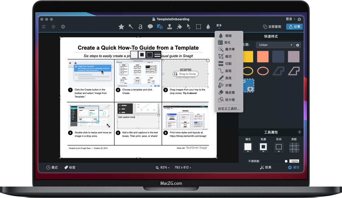The height and width of the screenshot is (198, 342).
Task: Select the Move tool
Action: [x=188, y=26]
